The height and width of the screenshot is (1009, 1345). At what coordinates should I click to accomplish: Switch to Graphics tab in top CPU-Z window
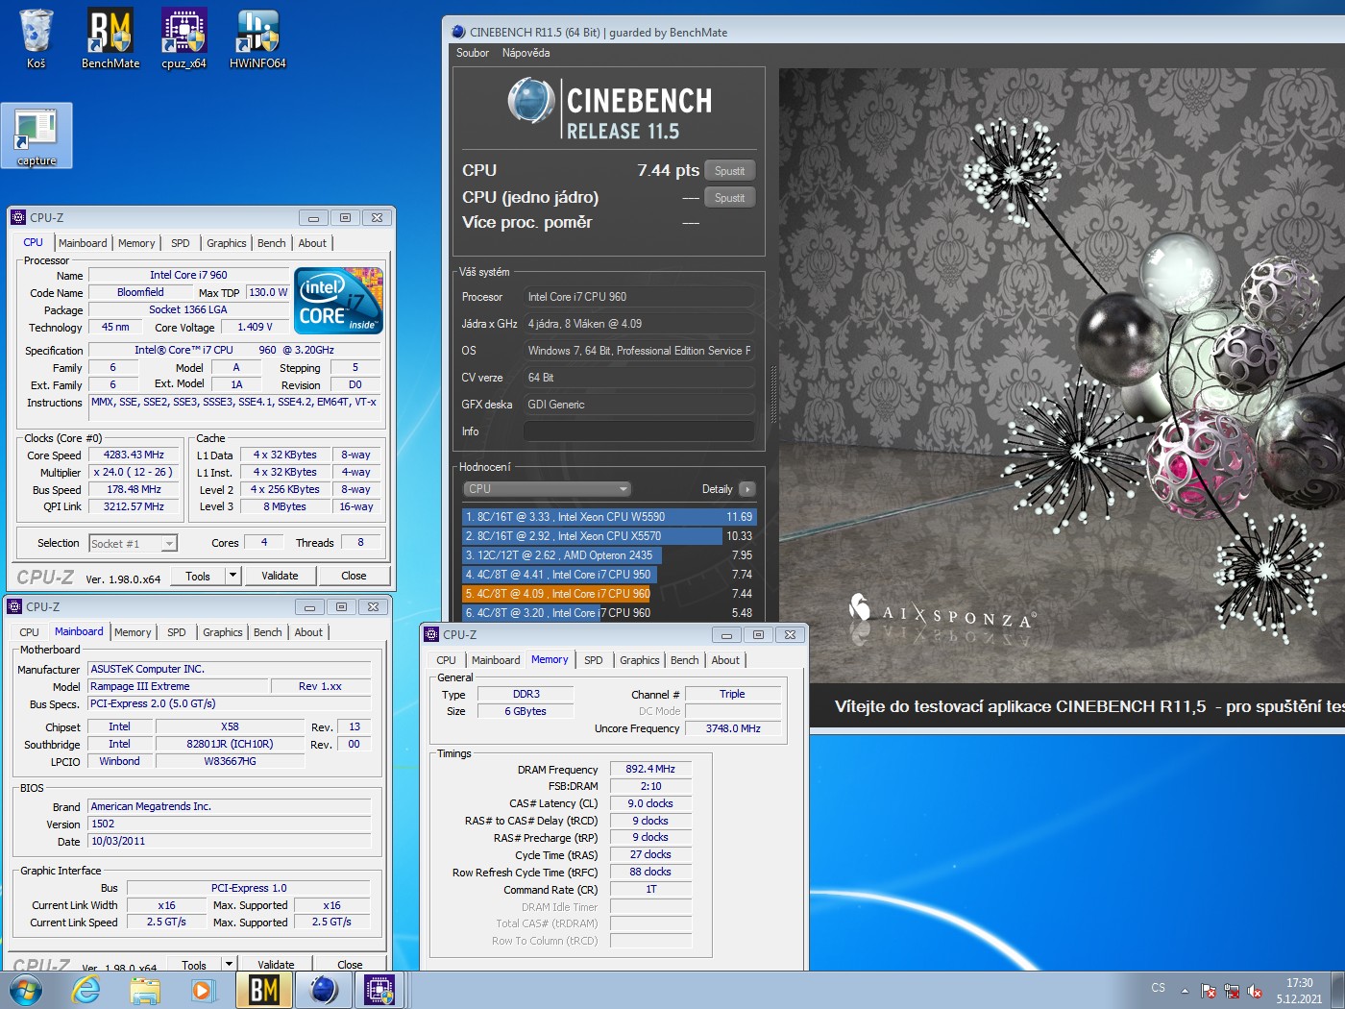click(x=227, y=243)
